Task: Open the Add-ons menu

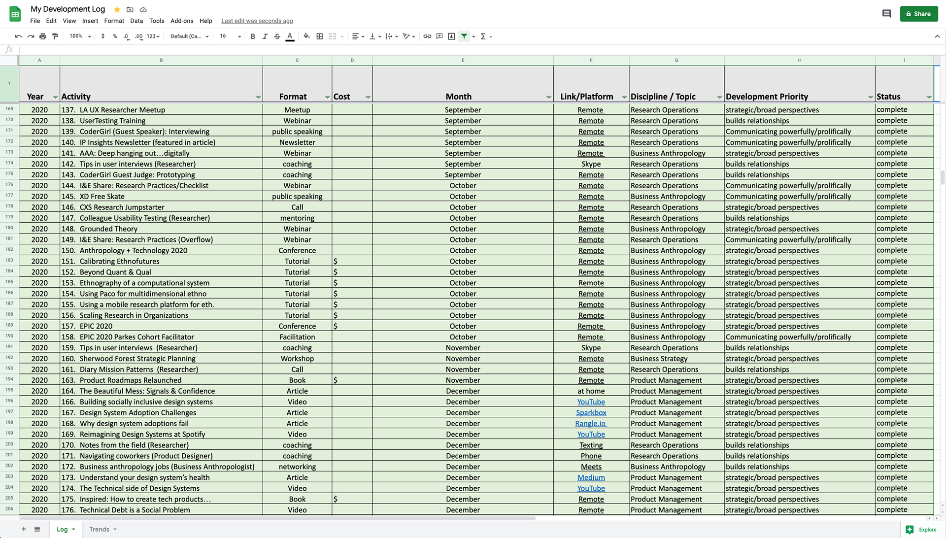Action: [182, 21]
